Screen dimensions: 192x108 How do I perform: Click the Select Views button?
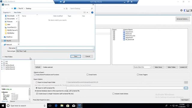click(158, 67)
